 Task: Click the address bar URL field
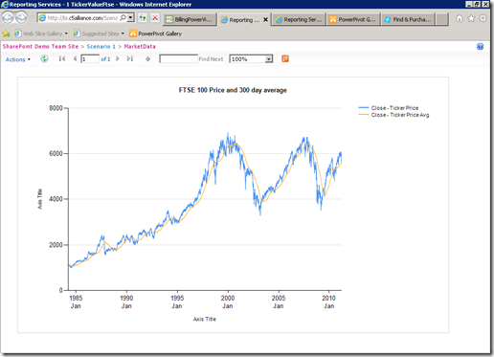point(82,18)
